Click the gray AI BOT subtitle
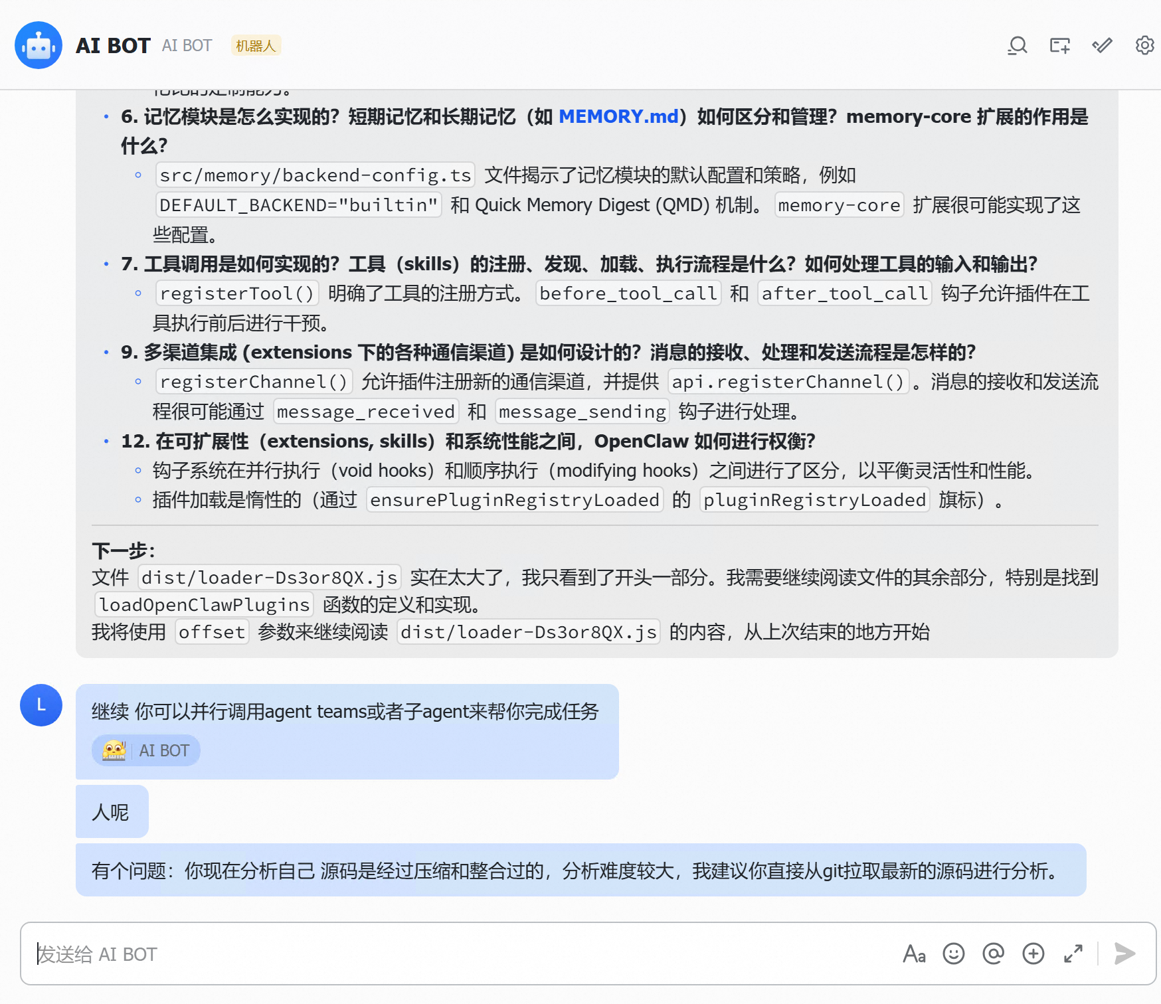The width and height of the screenshot is (1161, 1004). 187,45
